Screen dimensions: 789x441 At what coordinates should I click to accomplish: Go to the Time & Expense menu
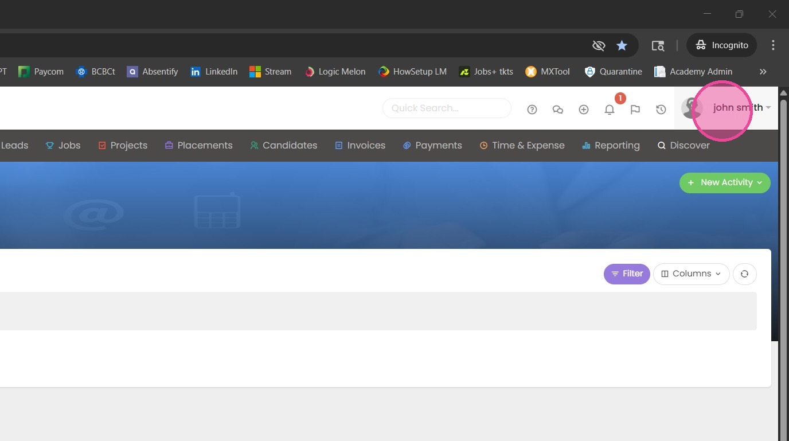pyautogui.click(x=522, y=146)
